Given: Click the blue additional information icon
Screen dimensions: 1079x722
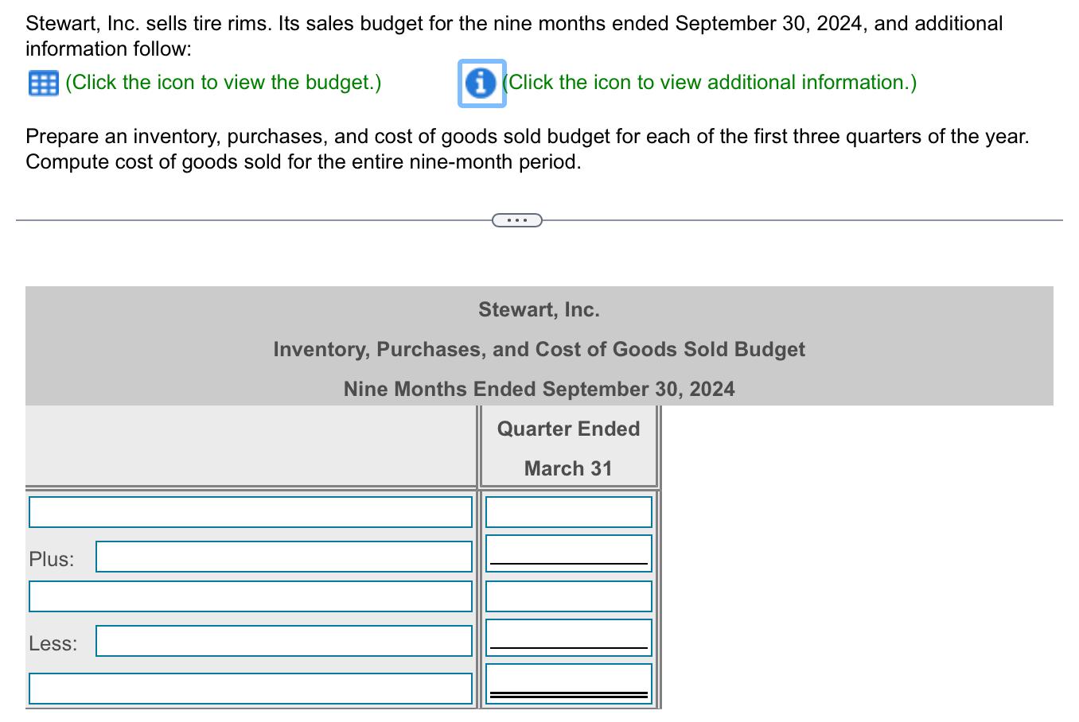Looking at the screenshot, I should [x=481, y=83].
